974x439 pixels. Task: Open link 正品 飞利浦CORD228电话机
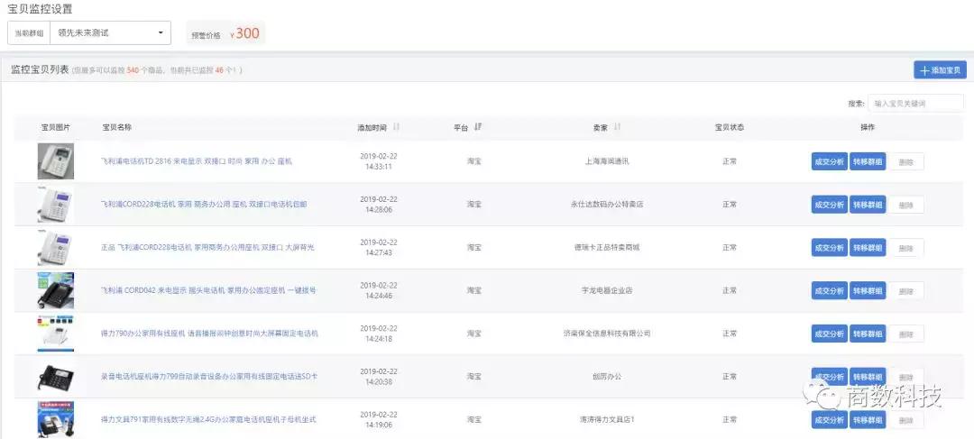[x=207, y=247]
